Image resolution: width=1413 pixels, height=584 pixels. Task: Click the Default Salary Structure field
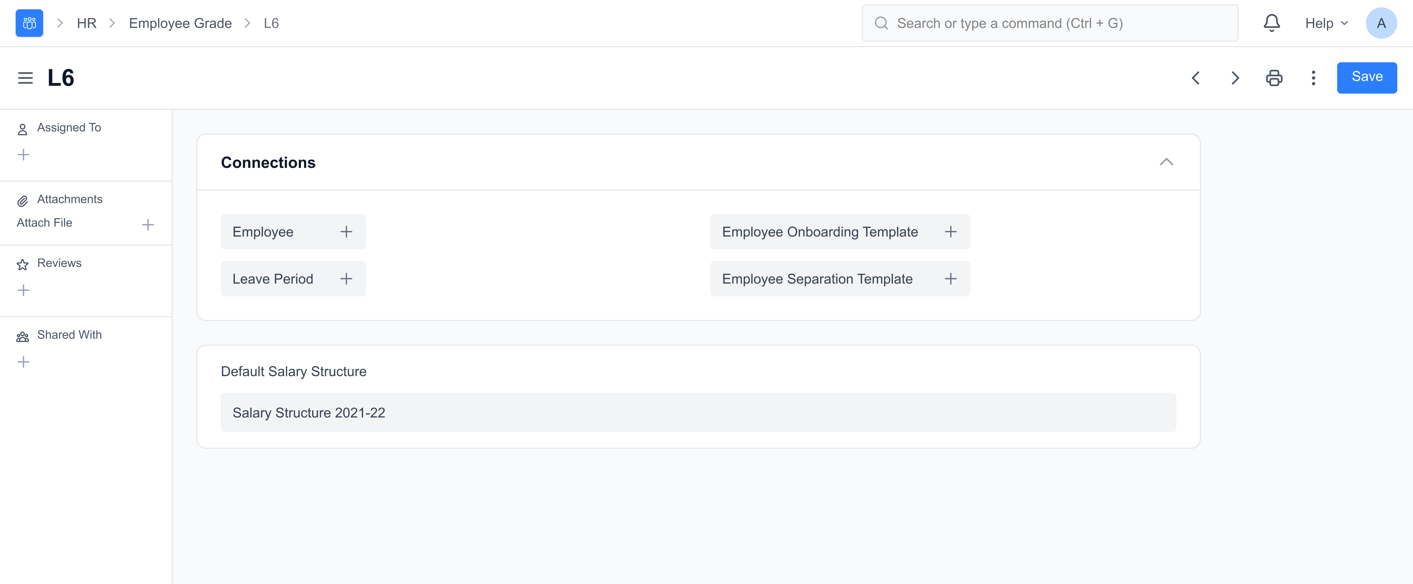click(x=698, y=412)
